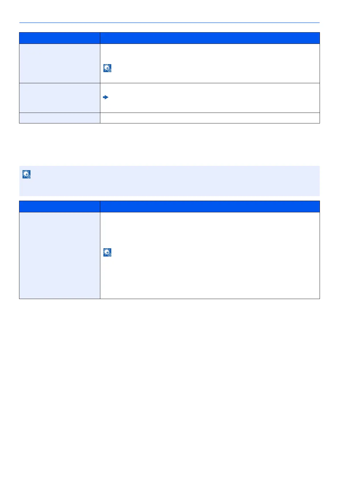Click the thin blue rule at page top
This screenshot has width=339, height=480.
click(x=169, y=23)
